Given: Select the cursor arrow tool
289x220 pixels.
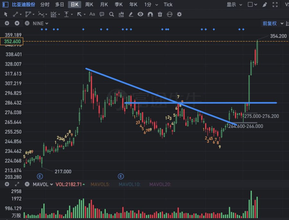Looking at the screenshot, I should click(6, 14).
